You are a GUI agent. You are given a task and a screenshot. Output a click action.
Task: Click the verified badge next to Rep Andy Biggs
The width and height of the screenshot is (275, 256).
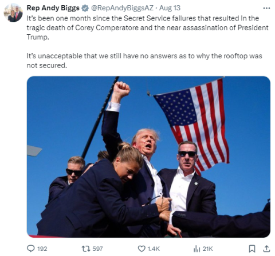click(x=85, y=8)
